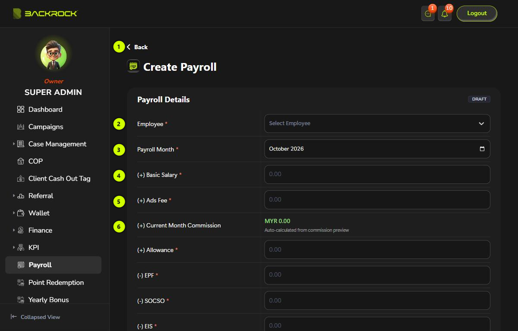Click the Finance icon in sidebar
The image size is (518, 331).
[x=21, y=230]
